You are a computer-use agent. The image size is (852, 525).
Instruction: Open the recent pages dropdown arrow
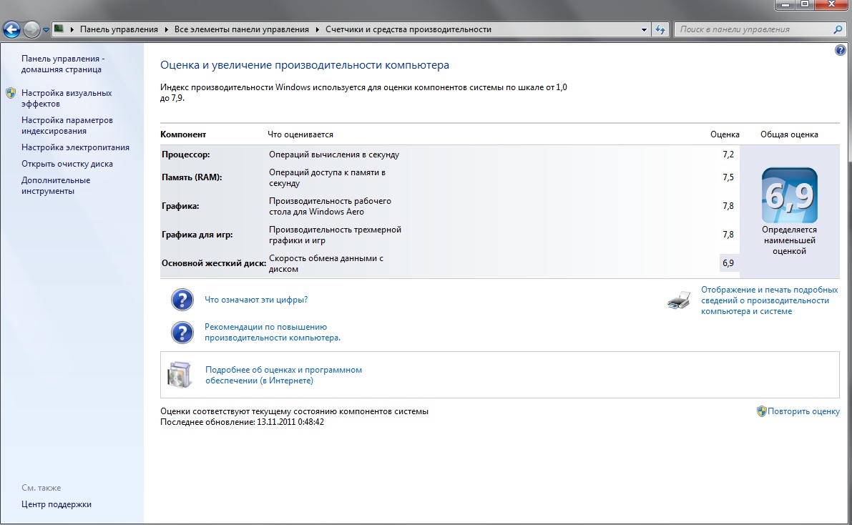(46, 30)
